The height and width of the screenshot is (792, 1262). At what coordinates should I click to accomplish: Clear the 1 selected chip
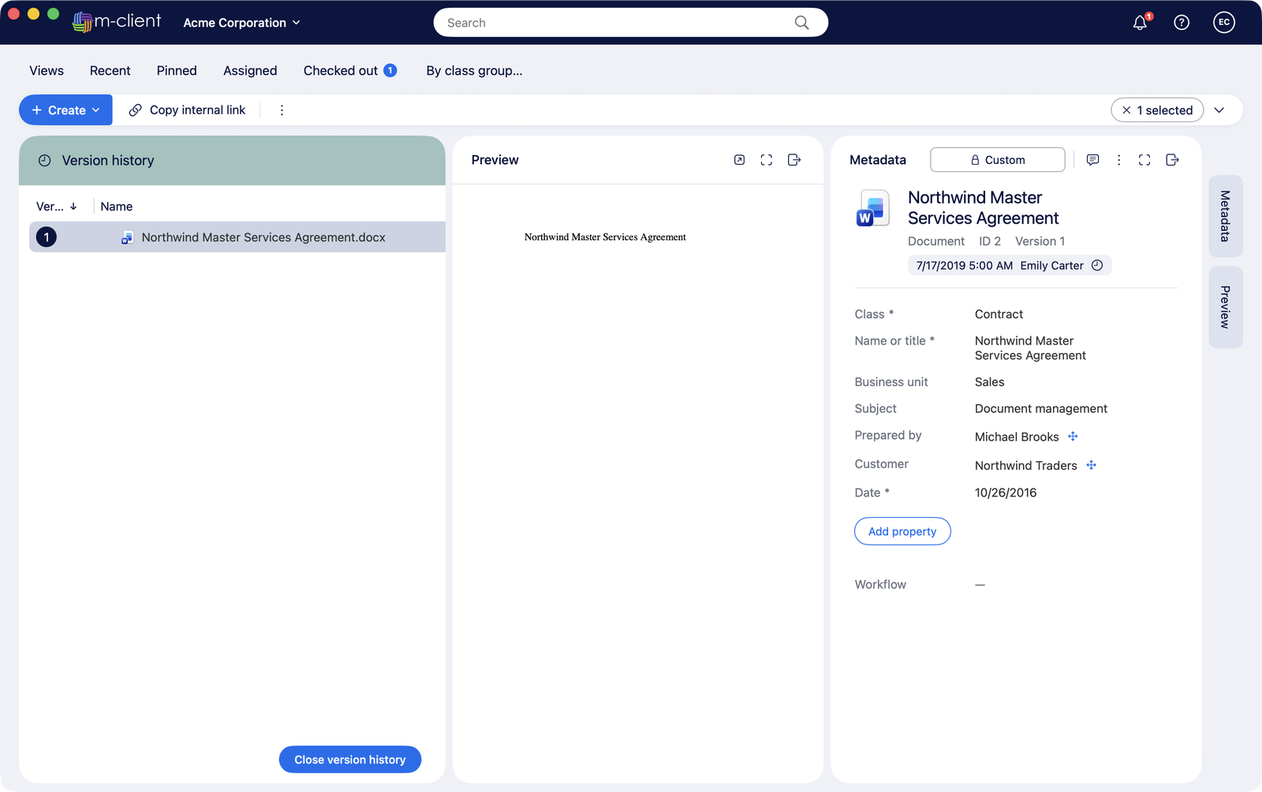[1126, 110]
